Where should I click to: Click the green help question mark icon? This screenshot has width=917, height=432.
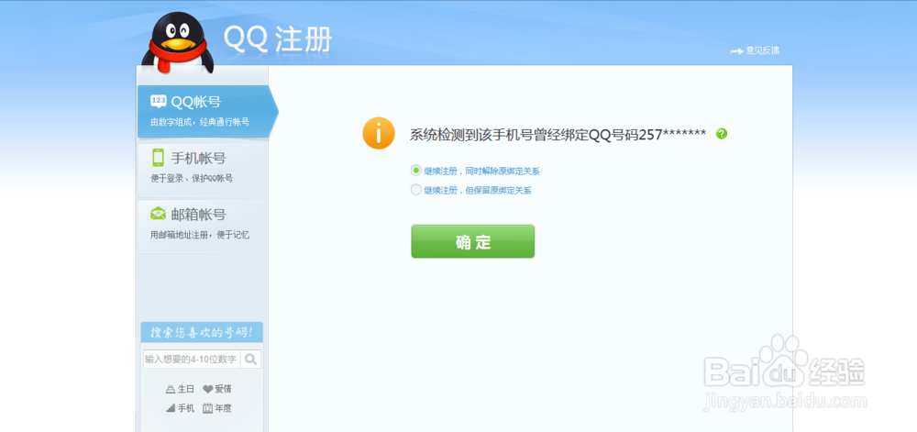click(x=722, y=134)
